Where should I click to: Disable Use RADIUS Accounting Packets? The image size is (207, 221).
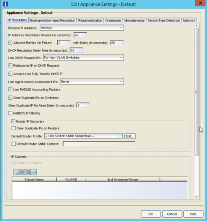(x=10, y=90)
